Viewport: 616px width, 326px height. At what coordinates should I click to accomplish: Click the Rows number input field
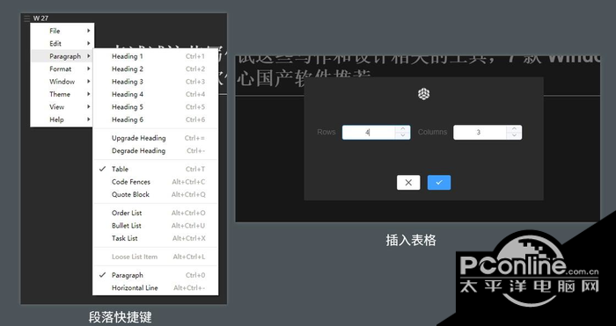coord(369,133)
